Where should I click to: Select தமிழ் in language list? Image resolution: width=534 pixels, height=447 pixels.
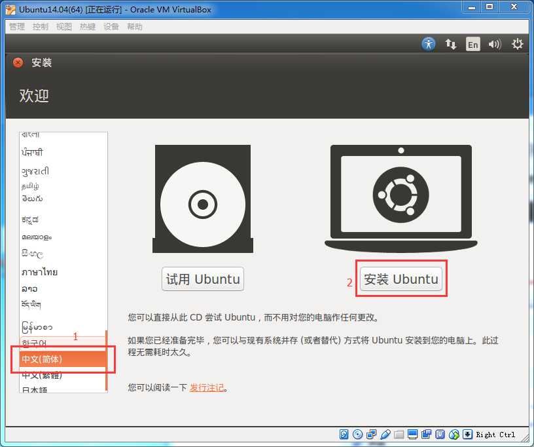(62, 186)
